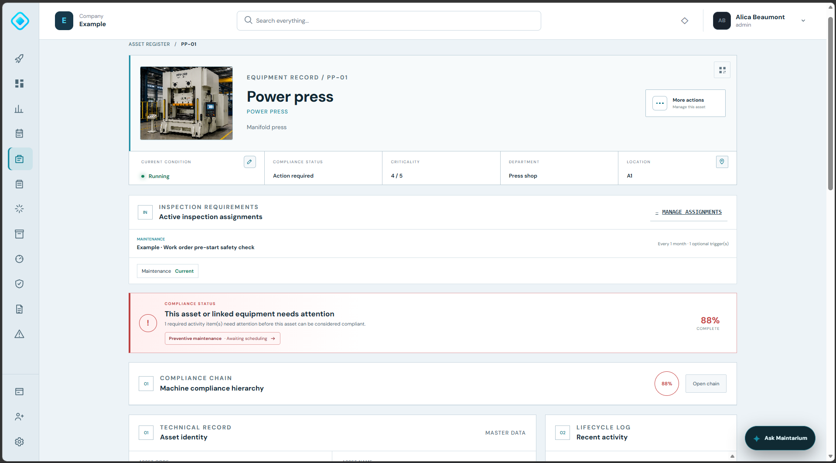Open the card billing sidebar icon
This screenshot has height=463, width=836.
coord(19,391)
